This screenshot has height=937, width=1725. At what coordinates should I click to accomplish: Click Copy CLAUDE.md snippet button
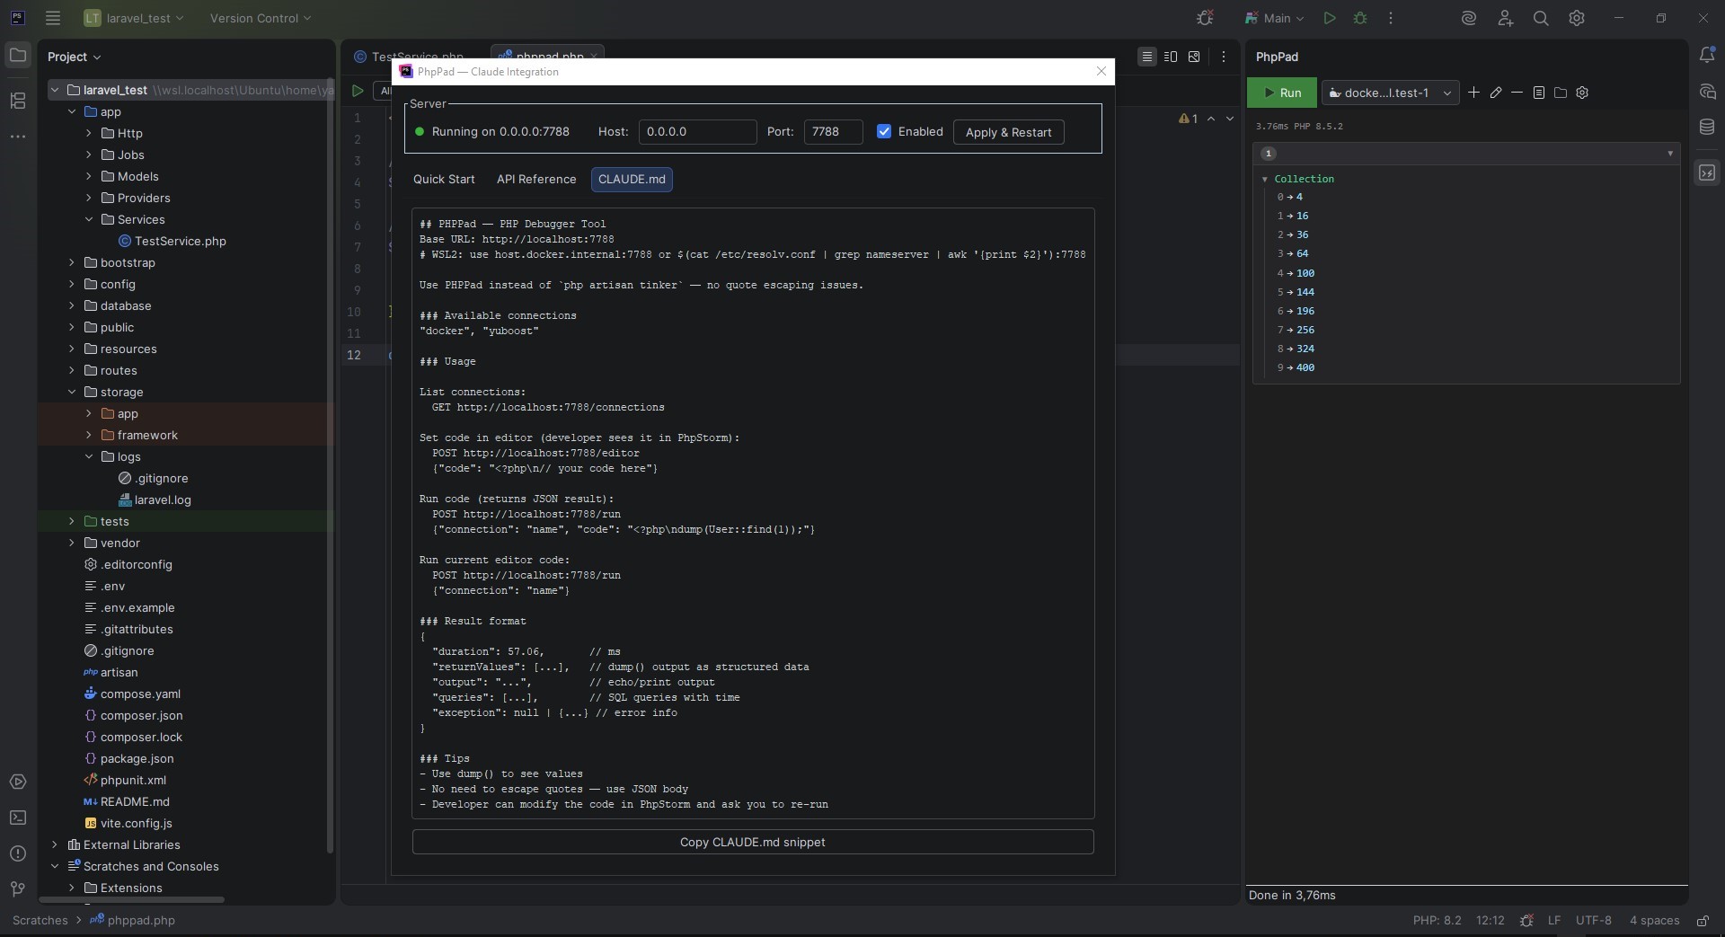(x=752, y=842)
